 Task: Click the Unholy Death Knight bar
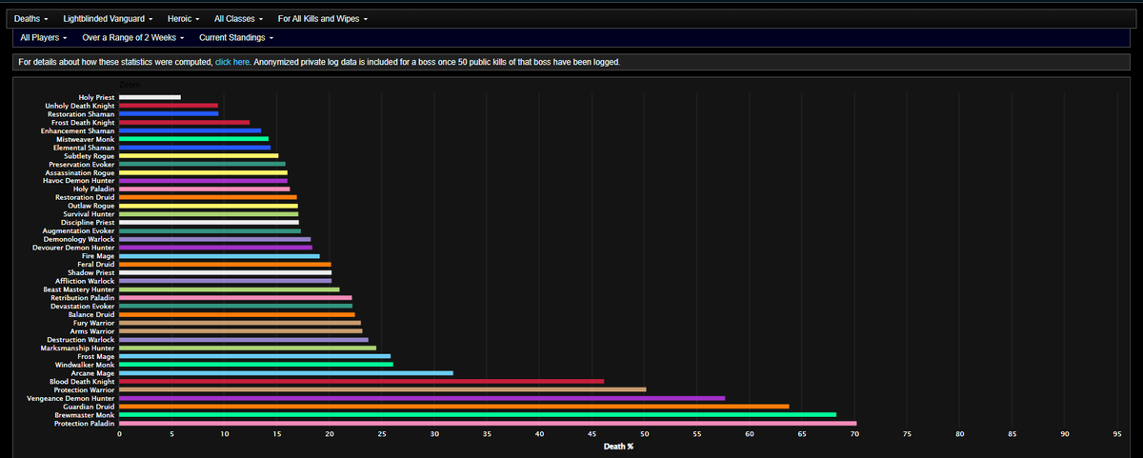(x=169, y=106)
